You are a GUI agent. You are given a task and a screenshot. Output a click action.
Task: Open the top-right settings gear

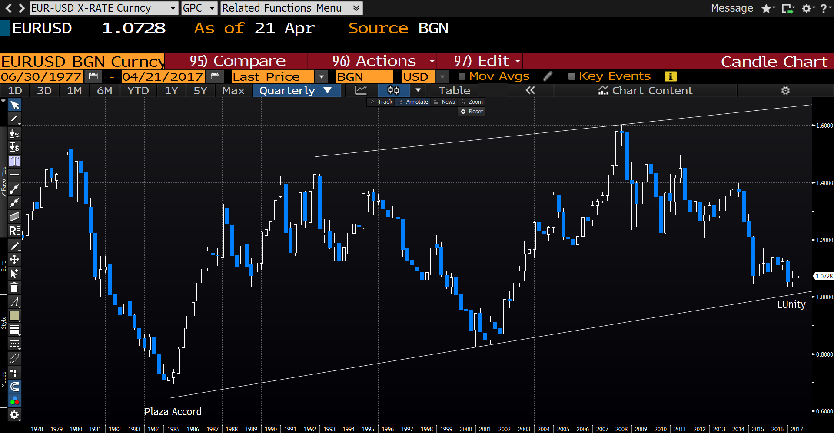(x=807, y=8)
